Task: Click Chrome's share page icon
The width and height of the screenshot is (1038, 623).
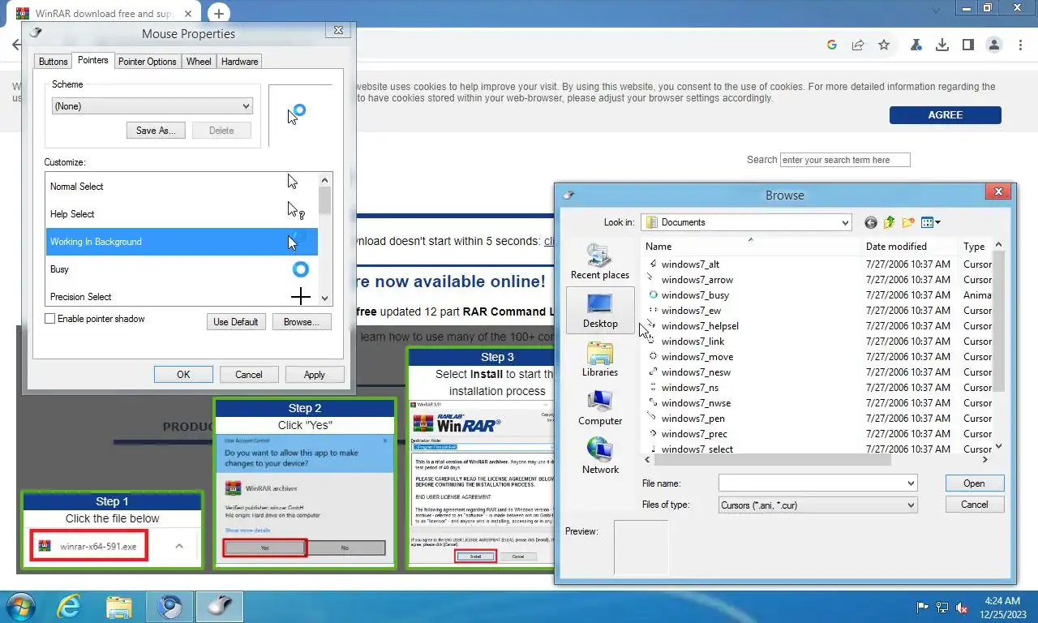Action: (858, 45)
